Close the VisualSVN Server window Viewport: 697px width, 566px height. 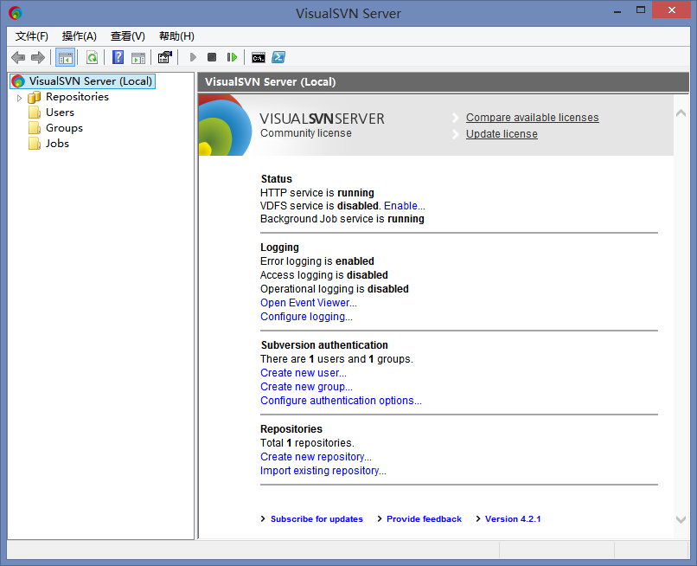tap(671, 10)
